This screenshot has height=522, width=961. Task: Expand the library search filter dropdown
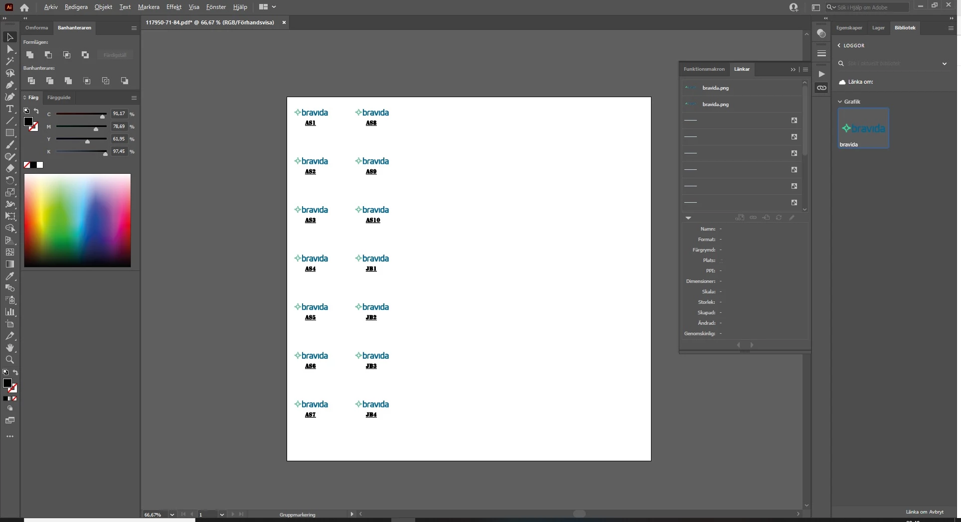point(944,64)
